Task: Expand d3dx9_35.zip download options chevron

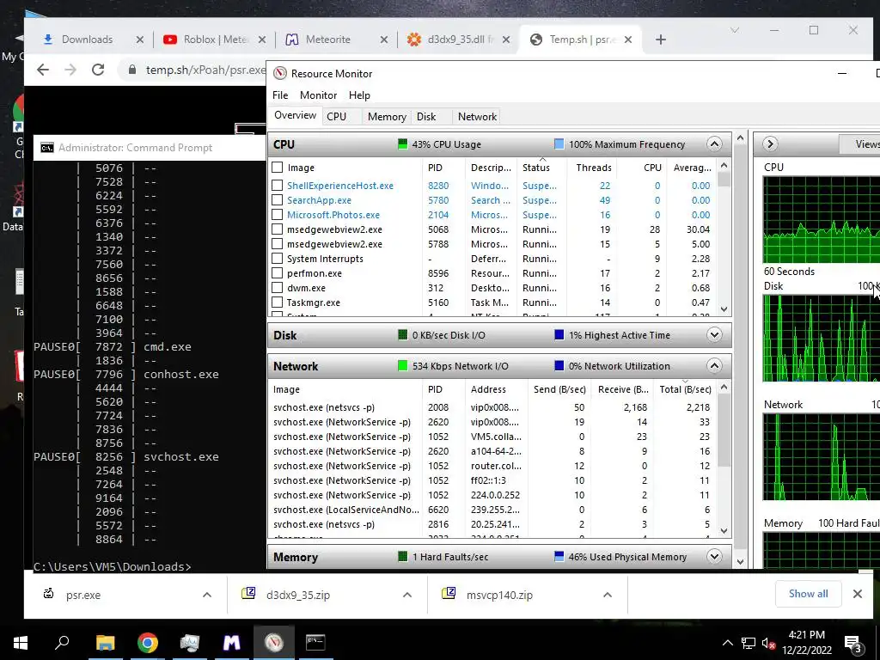Action: [x=407, y=595]
